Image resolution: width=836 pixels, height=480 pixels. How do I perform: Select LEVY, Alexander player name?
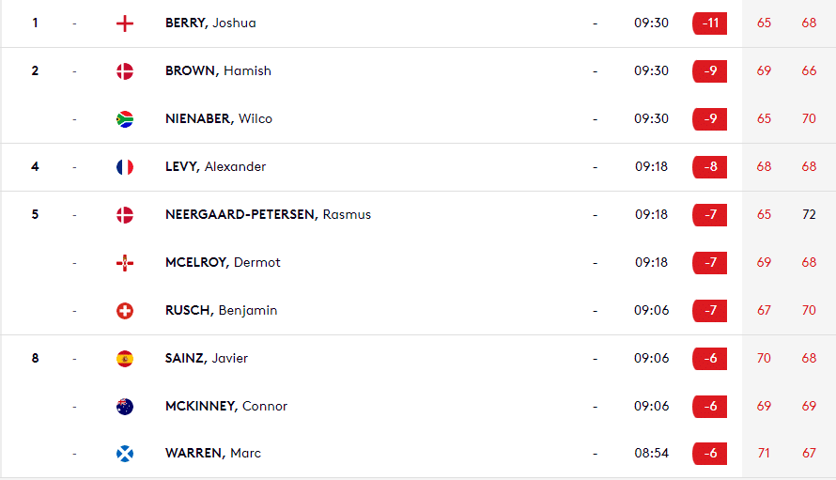(x=215, y=166)
